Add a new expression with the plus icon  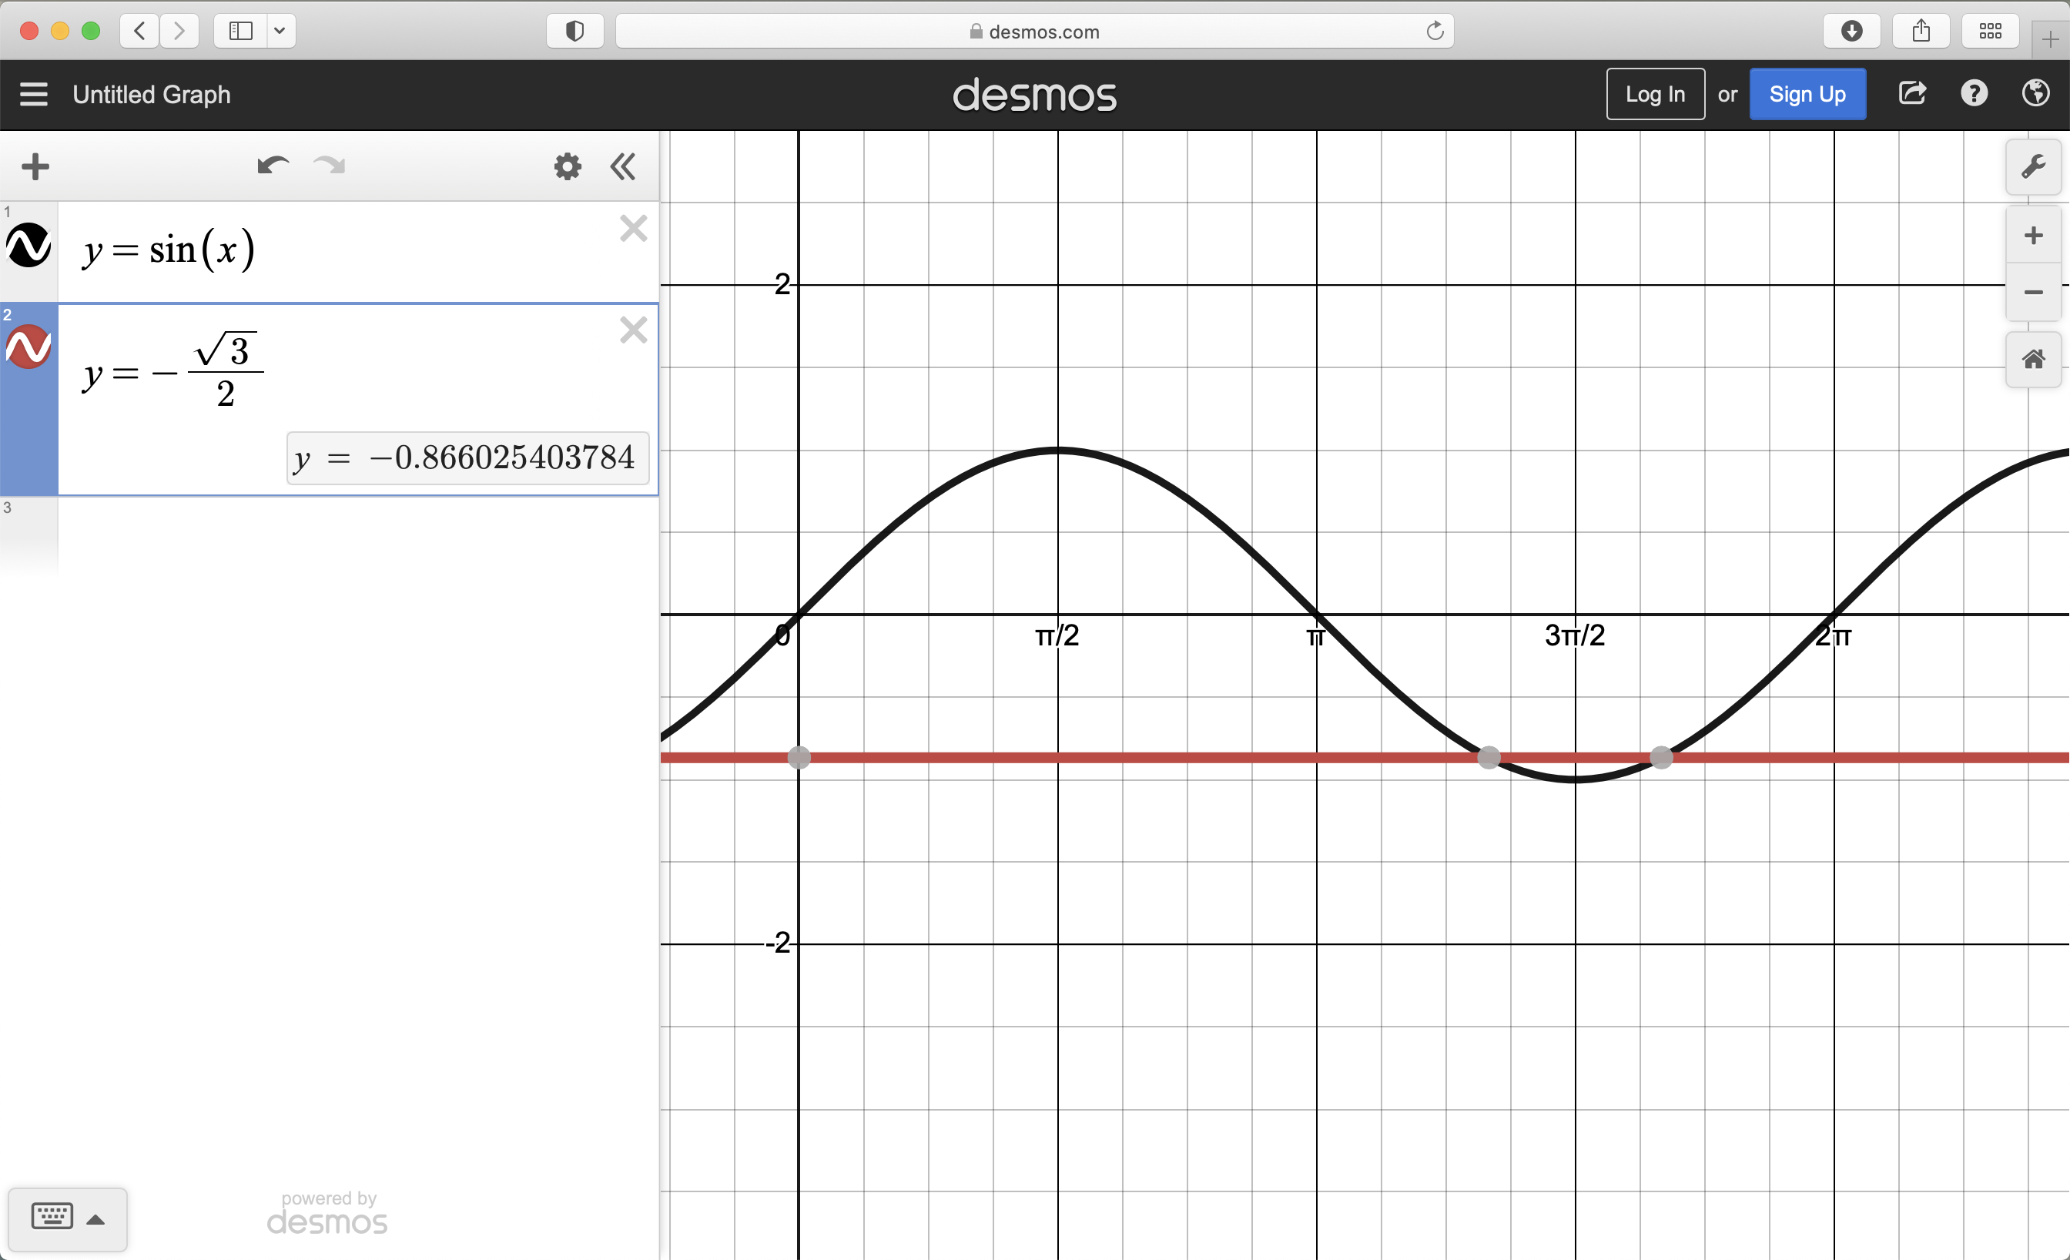(35, 166)
